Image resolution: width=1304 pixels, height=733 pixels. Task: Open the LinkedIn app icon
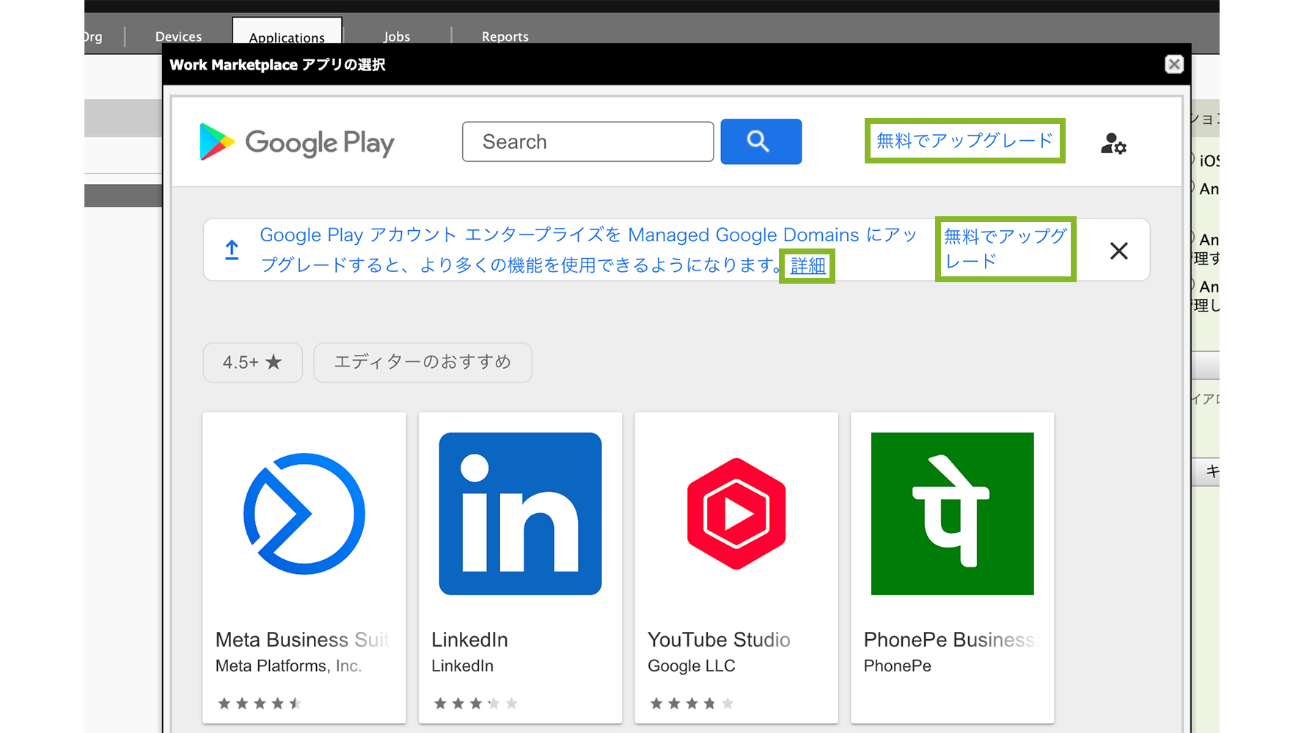pos(520,514)
